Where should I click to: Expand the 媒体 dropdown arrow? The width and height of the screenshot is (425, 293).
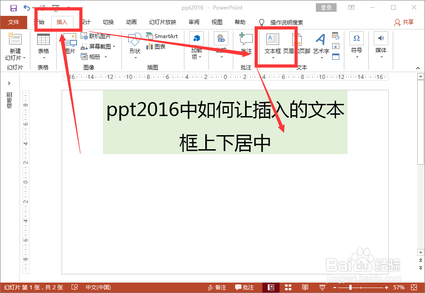pyautogui.click(x=382, y=57)
